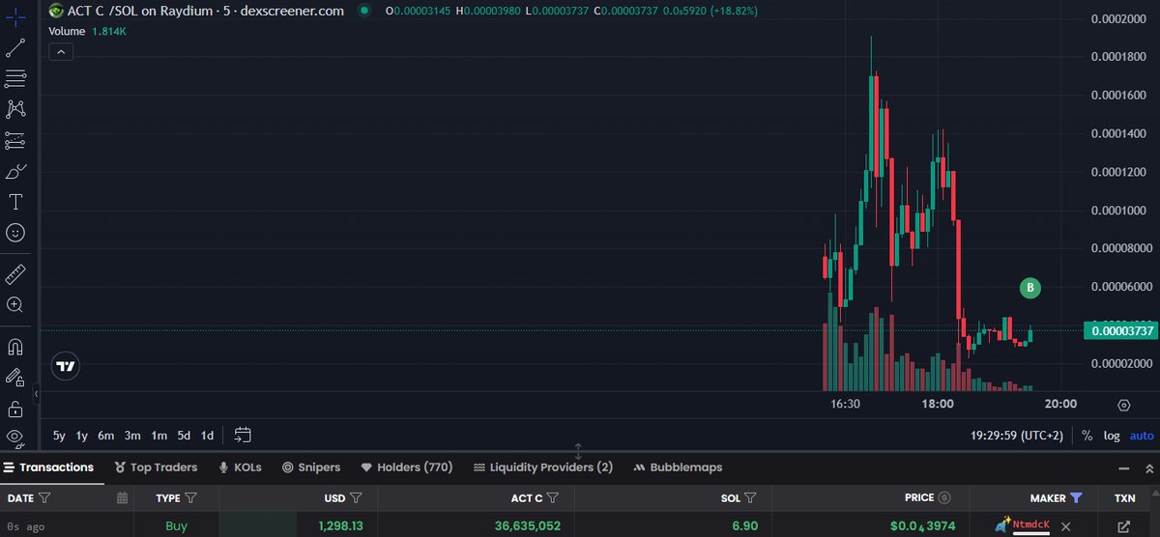Activate the zoom in tool
The height and width of the screenshot is (537, 1160).
(x=15, y=305)
